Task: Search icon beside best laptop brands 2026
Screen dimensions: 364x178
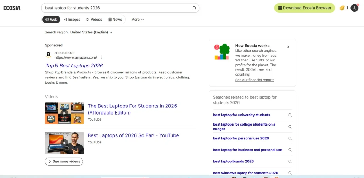Action: pyautogui.click(x=290, y=161)
